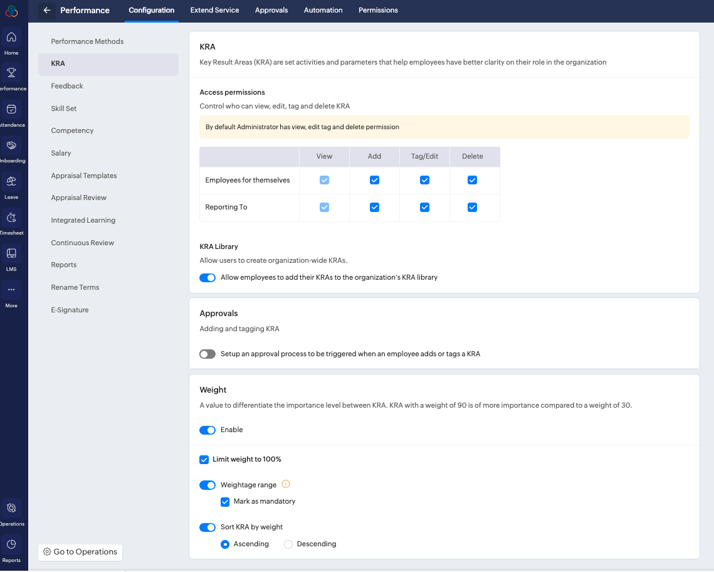Click the Go to Operations button
The image size is (714, 572).
[80, 552]
